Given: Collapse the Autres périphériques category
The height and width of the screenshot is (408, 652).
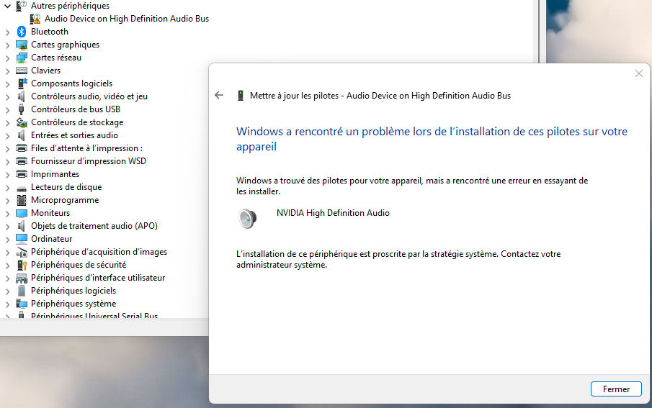Looking at the screenshot, I should click(7, 6).
